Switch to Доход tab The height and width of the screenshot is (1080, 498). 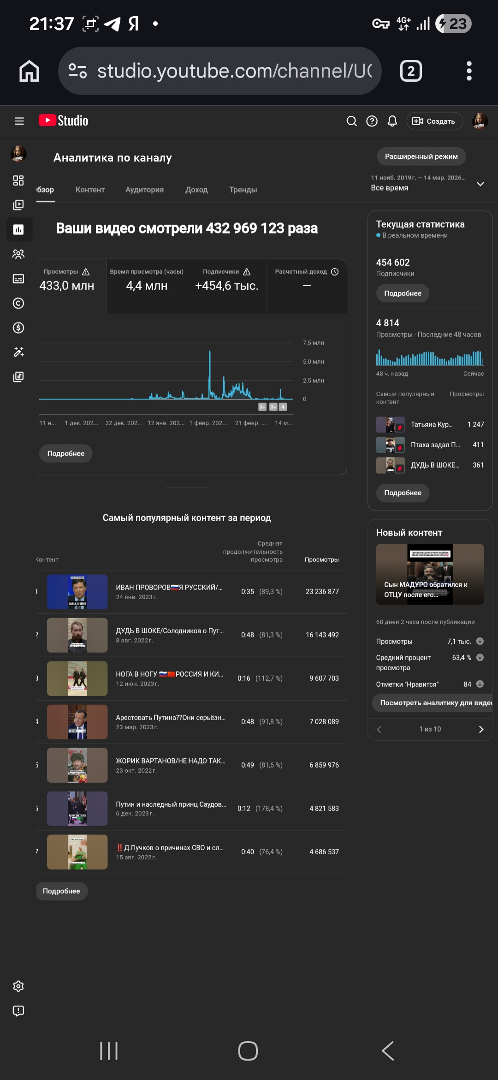[x=196, y=190]
